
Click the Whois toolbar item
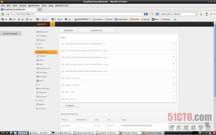[109, 19]
